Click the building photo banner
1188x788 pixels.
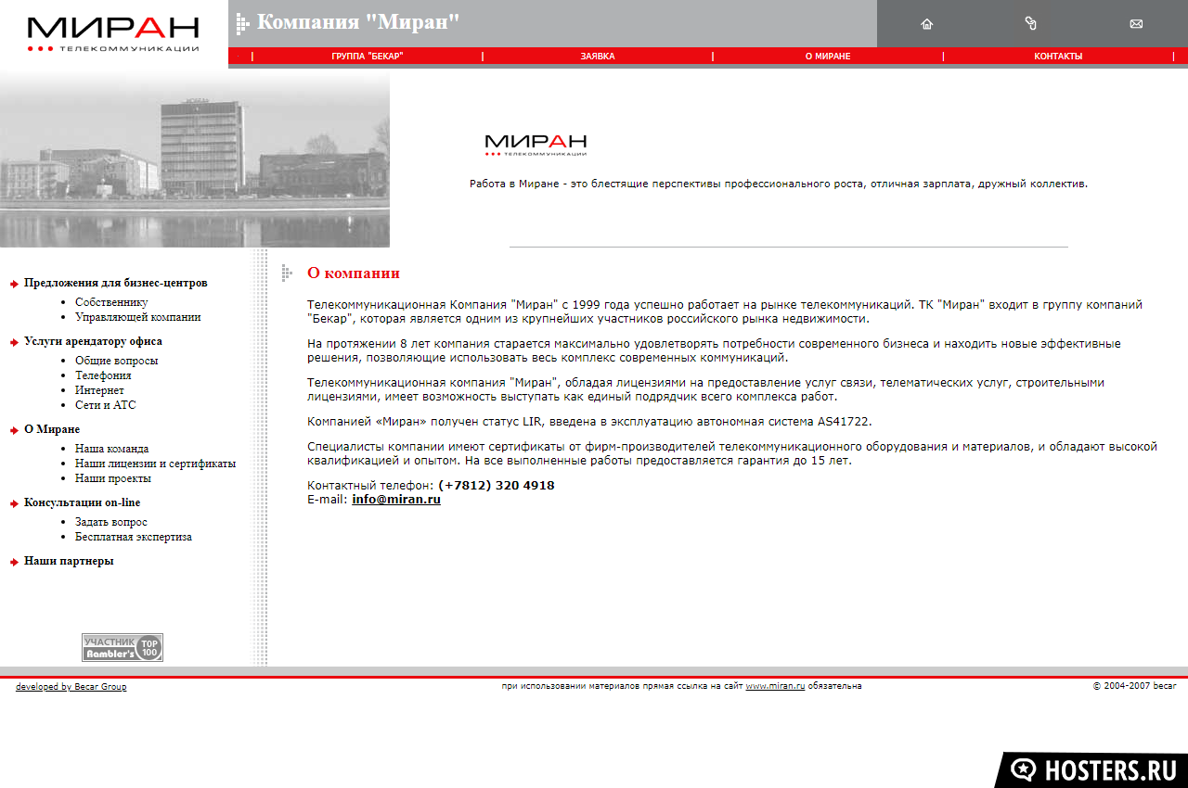[x=195, y=160]
